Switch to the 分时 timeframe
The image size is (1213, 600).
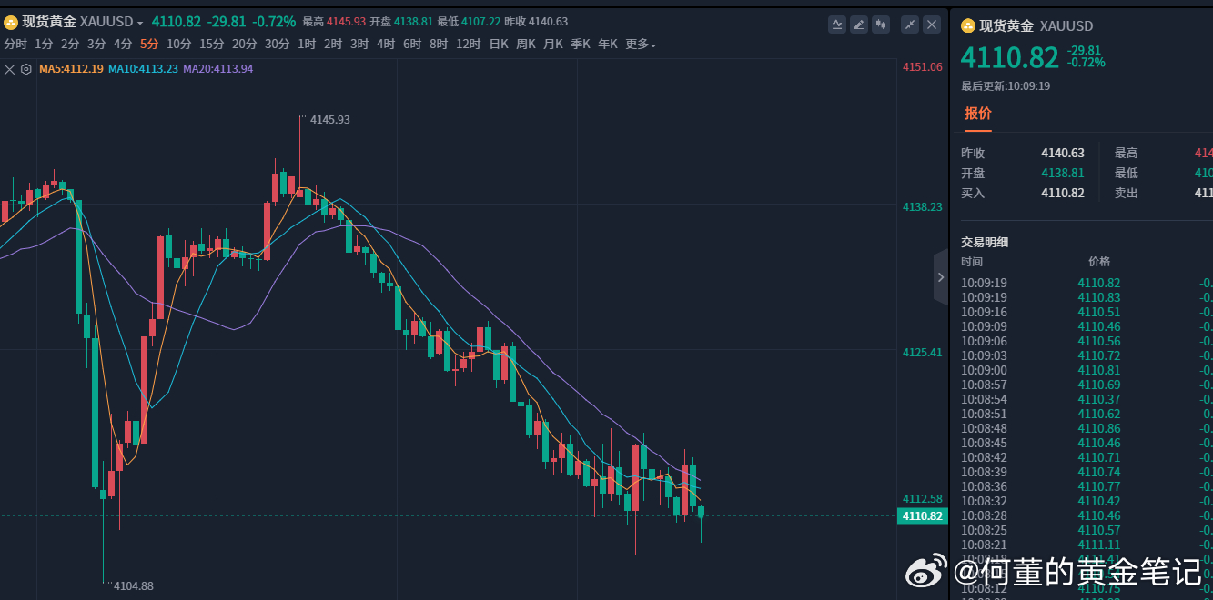[x=15, y=44]
